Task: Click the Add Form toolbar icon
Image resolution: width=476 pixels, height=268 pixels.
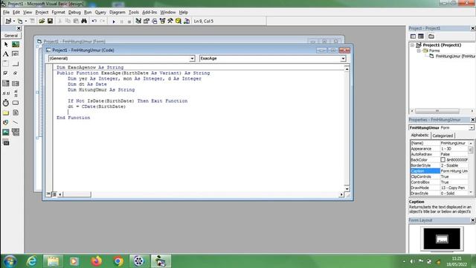Action: coord(20,21)
